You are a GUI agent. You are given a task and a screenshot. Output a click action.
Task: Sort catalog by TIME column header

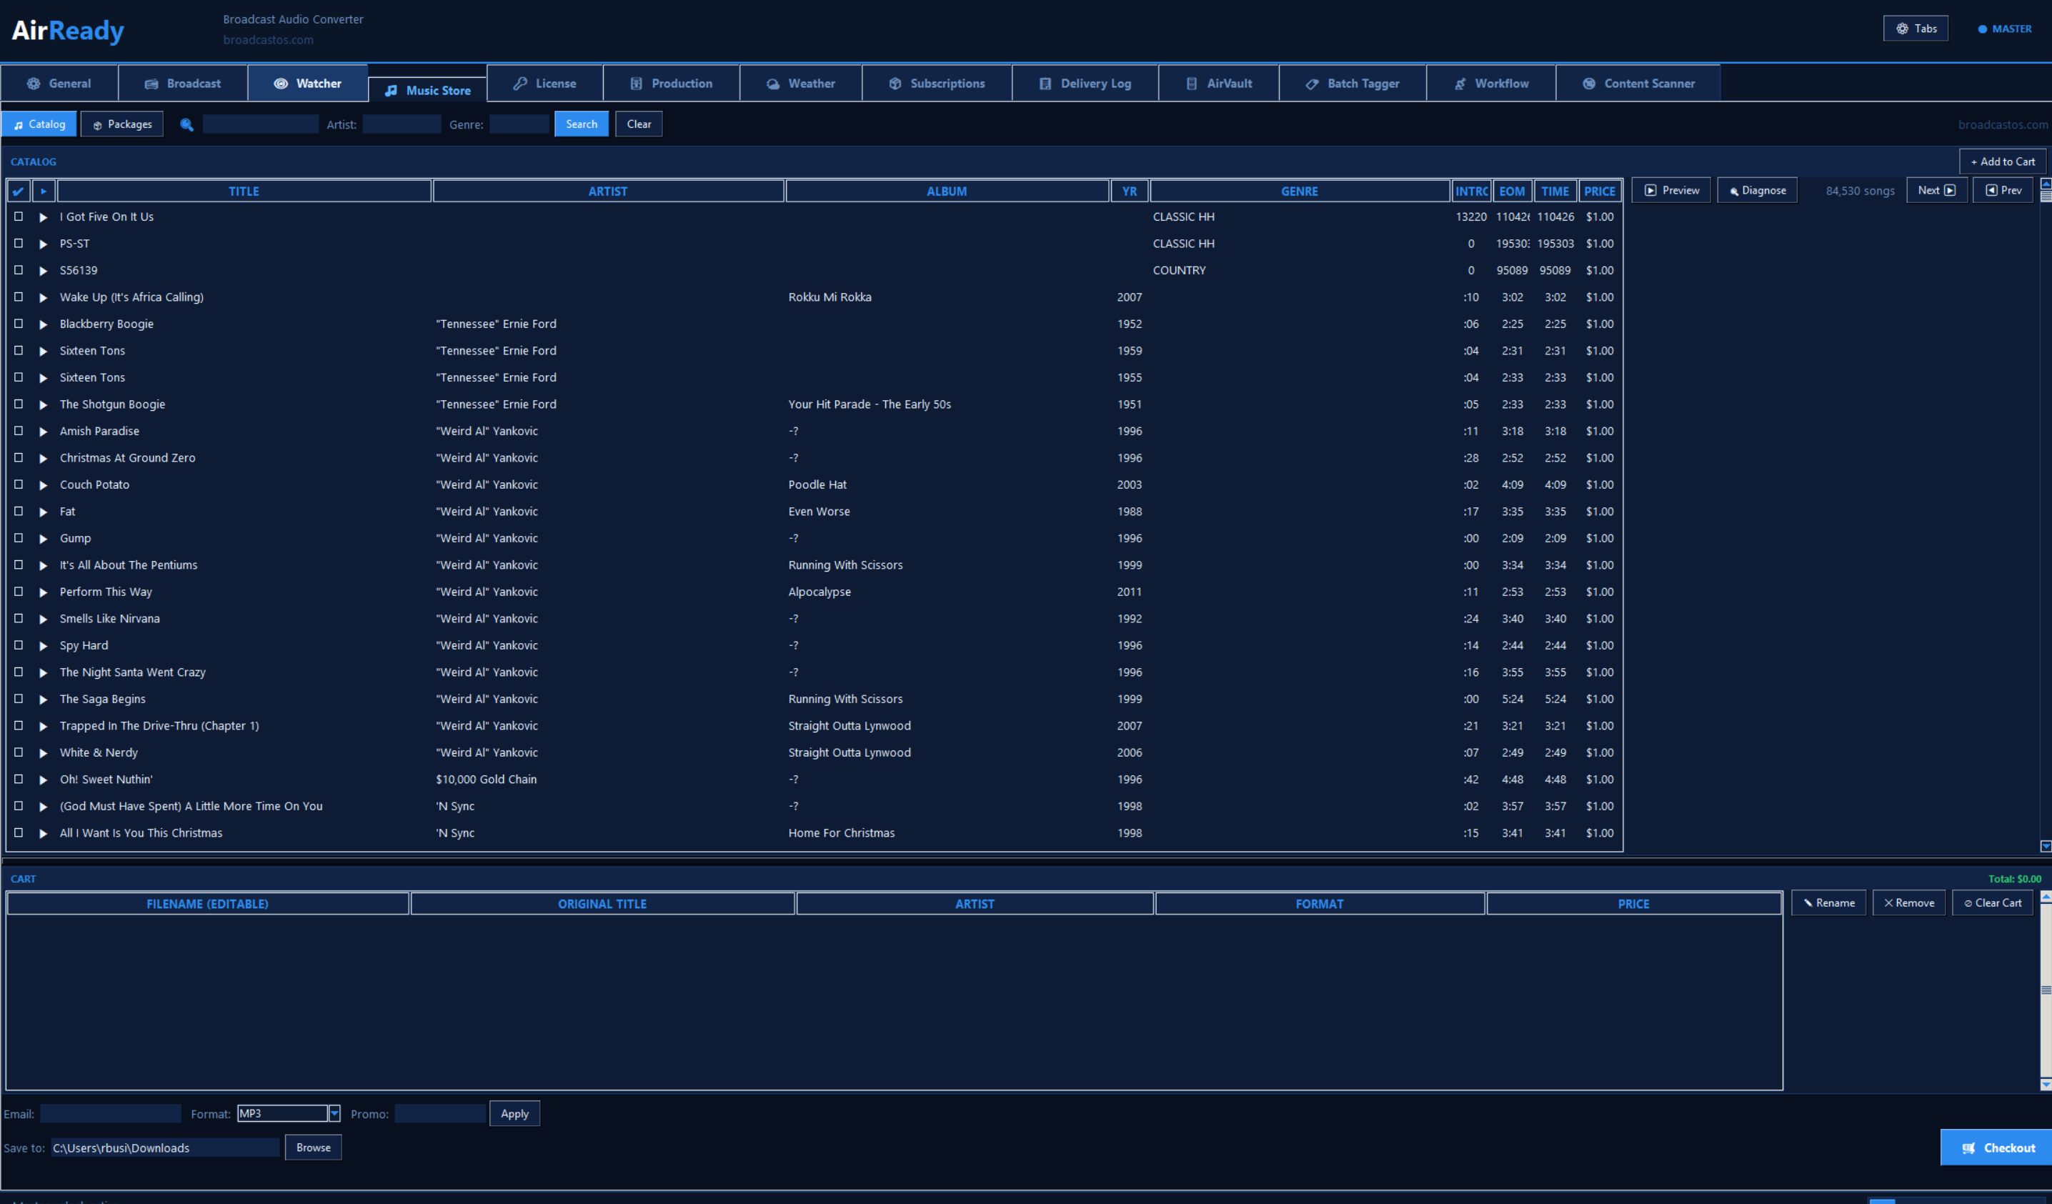1555,191
